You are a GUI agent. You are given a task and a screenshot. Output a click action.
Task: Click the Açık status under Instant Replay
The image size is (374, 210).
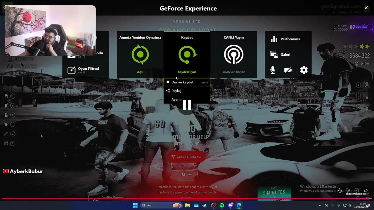140,72
